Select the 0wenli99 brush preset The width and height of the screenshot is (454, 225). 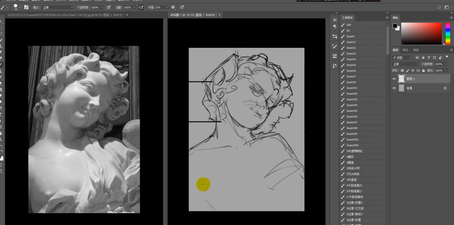pos(363,134)
